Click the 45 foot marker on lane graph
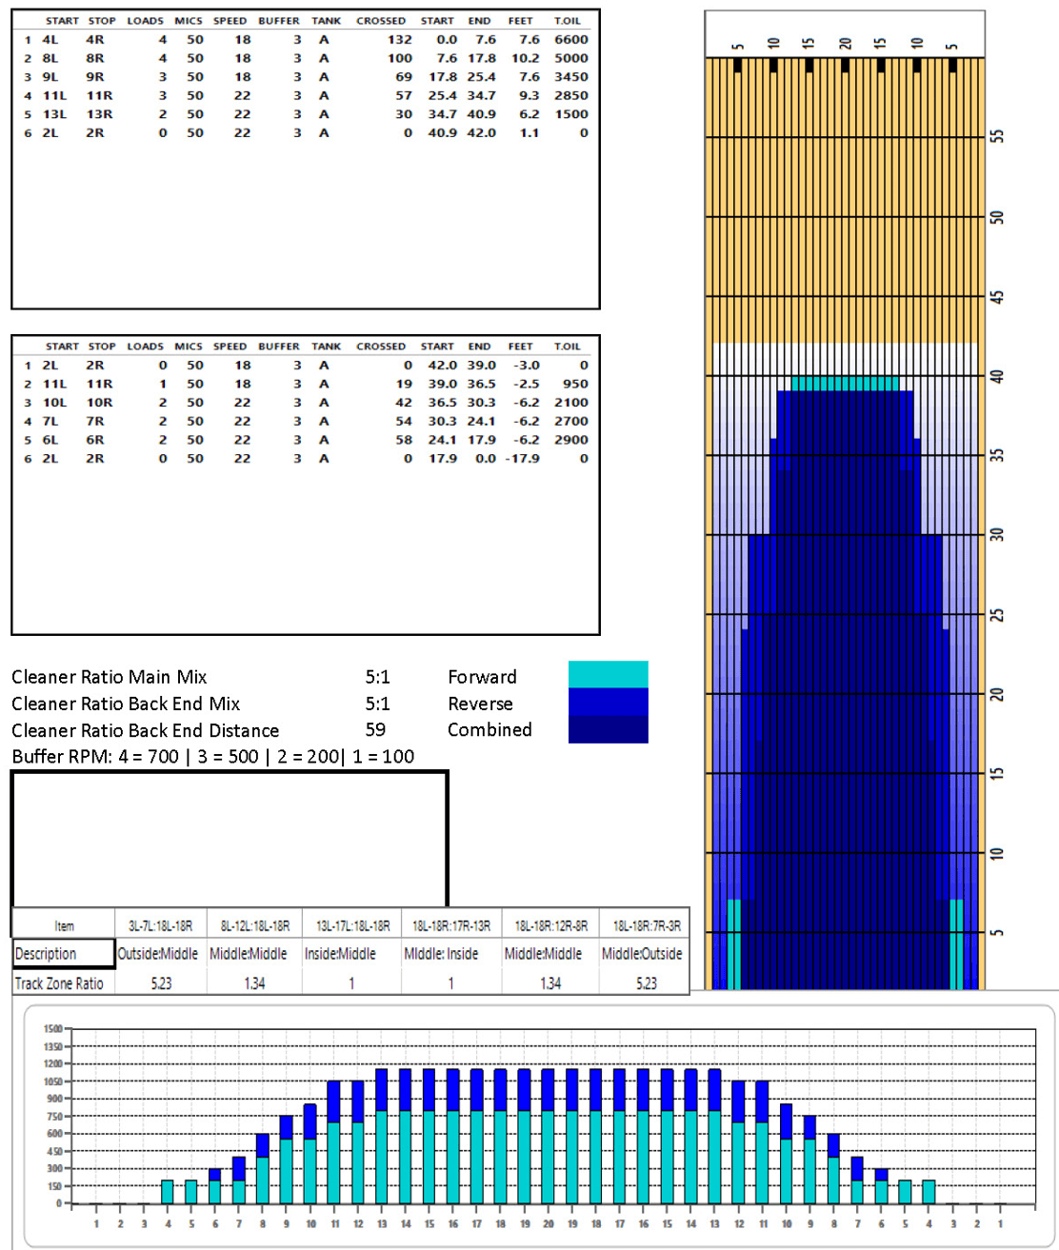This screenshot has height=1250, width=1059. click(x=997, y=297)
